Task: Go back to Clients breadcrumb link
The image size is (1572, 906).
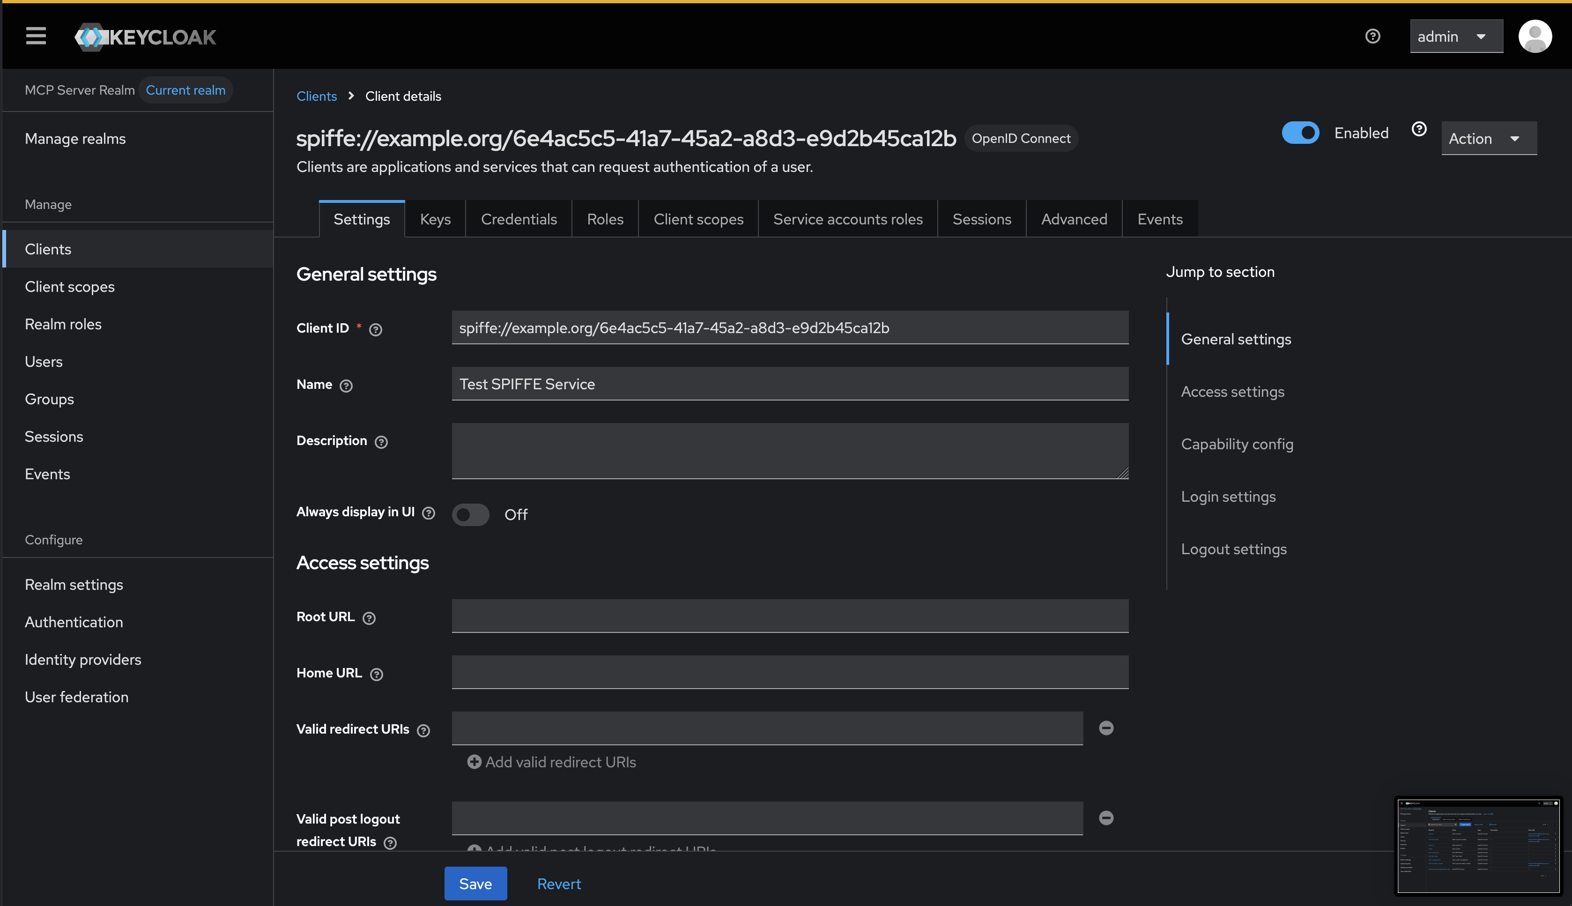Action: point(316,96)
